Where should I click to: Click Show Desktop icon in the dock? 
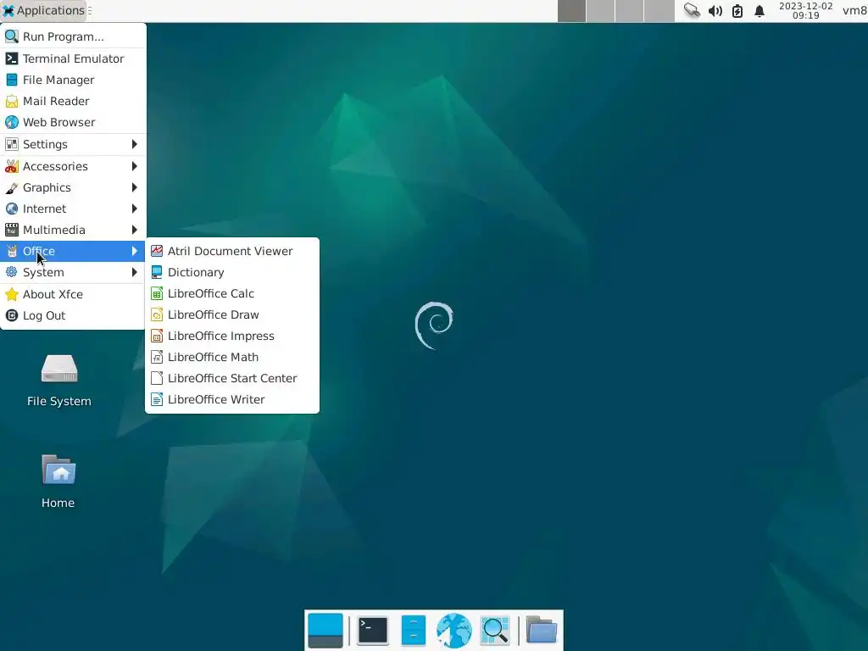point(325,631)
